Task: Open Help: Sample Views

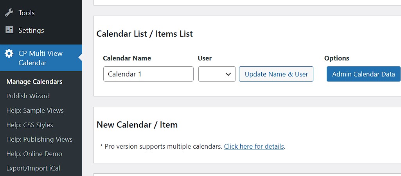Action: coord(35,110)
